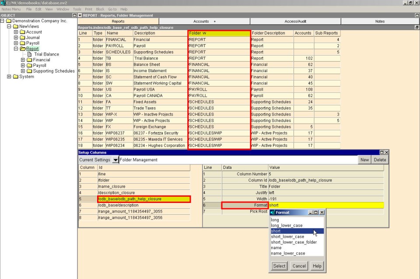The height and width of the screenshot is (279, 420).
Task: Open the Trial Balance document icon
Action: (x=29, y=54)
